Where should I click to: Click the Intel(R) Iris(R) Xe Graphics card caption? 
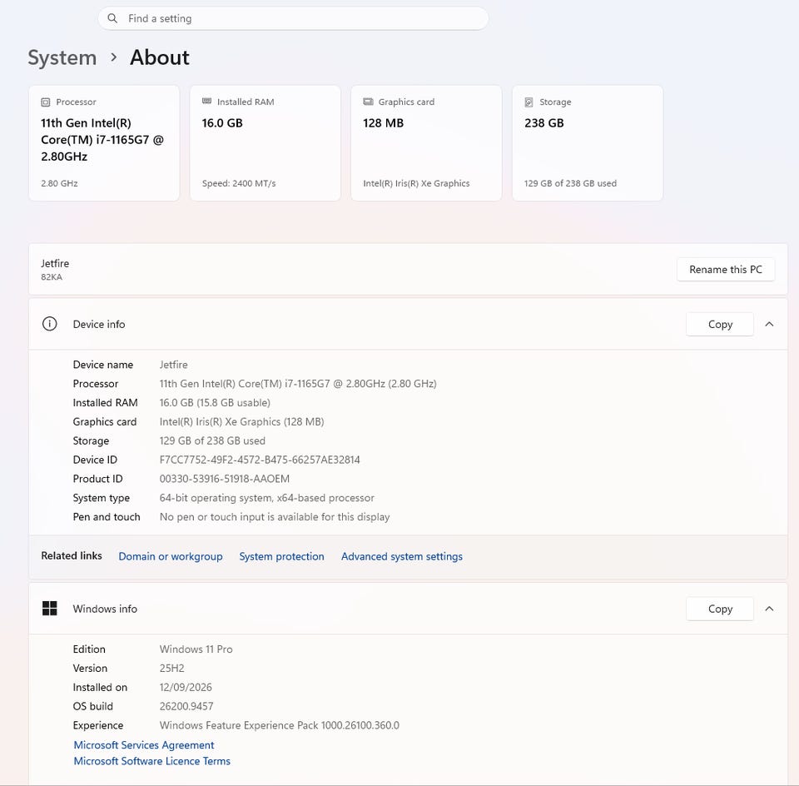(416, 183)
